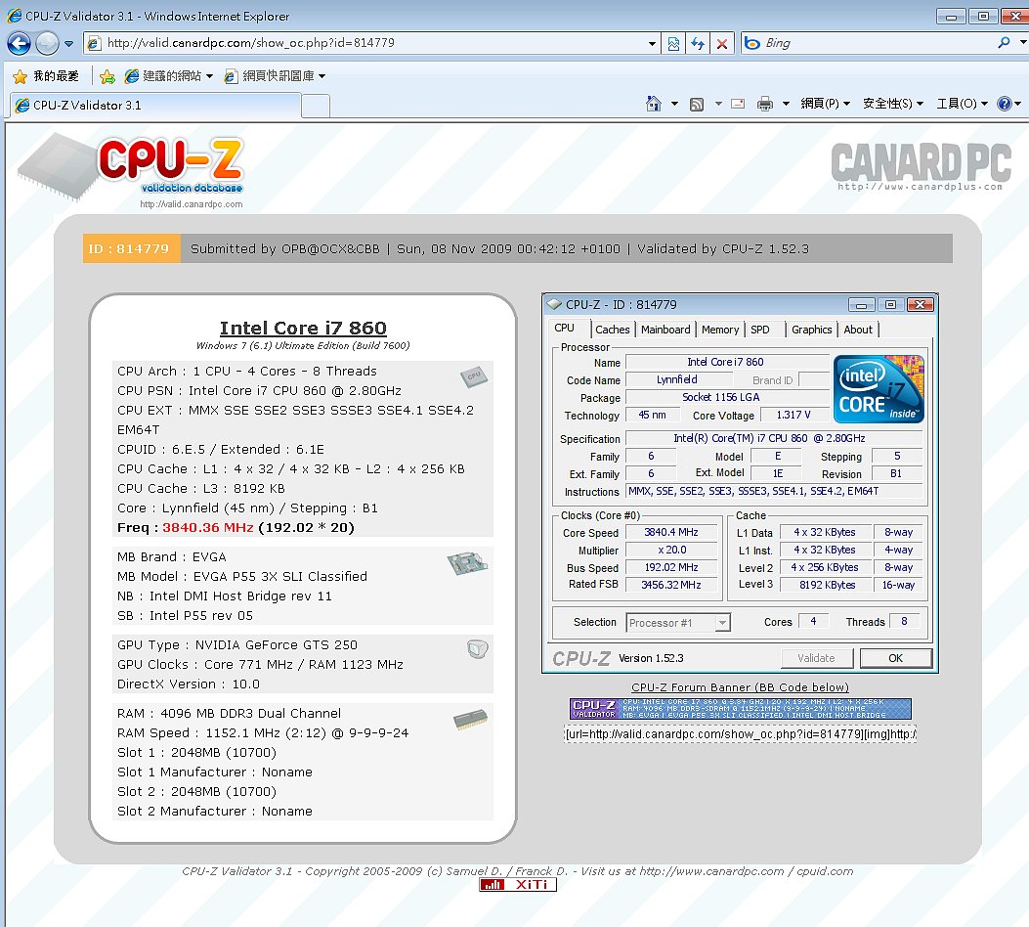Print the page with the printer icon
This screenshot has width=1029, height=927.
coord(765,104)
